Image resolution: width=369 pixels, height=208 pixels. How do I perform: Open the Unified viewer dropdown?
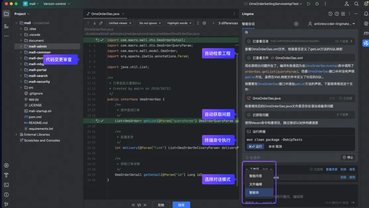[x=120, y=23]
